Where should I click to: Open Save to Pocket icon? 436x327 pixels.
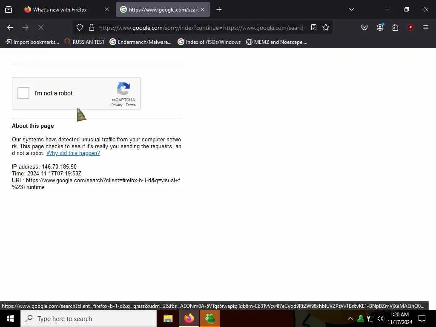click(364, 28)
